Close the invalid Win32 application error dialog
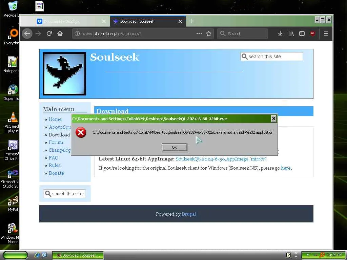This screenshot has width=347, height=260. tap(273, 119)
